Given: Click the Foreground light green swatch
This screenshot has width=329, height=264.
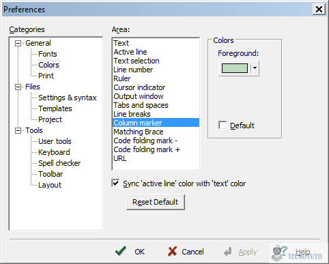Looking at the screenshot, I should (x=235, y=68).
